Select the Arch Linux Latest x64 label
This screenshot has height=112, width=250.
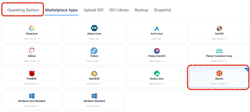click(156, 39)
